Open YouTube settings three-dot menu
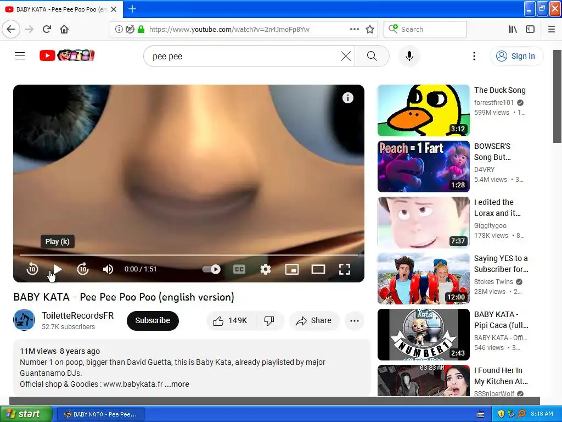Screen dimensions: 562x422 point(474,57)
